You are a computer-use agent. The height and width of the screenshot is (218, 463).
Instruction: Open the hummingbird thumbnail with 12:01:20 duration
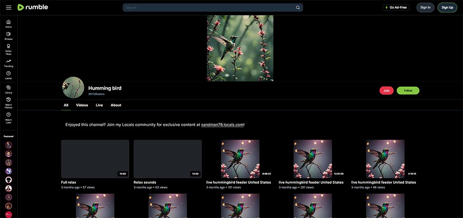coord(313,159)
